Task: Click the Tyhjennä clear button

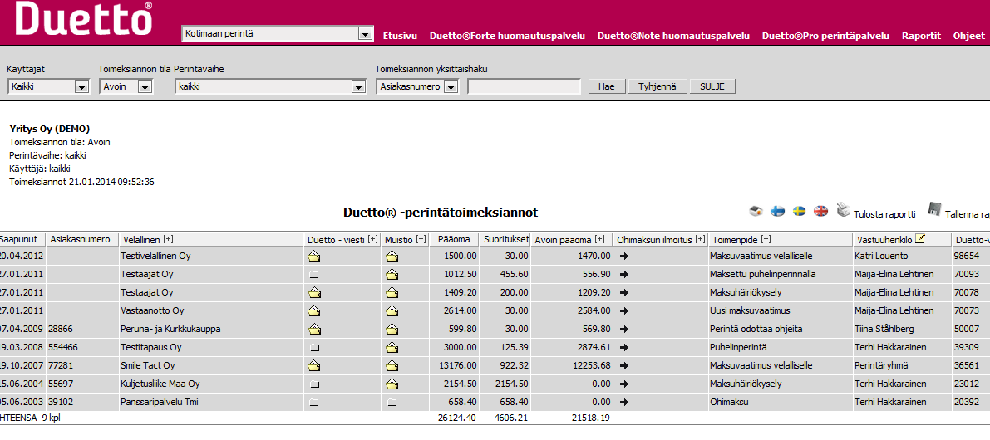Action: tap(658, 86)
